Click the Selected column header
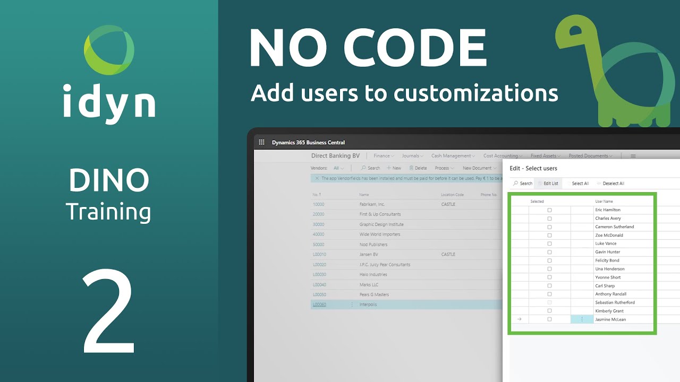The image size is (680, 382). tap(537, 202)
